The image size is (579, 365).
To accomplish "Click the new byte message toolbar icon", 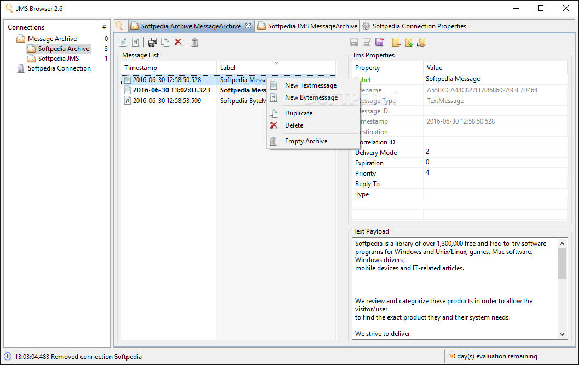I will [136, 43].
